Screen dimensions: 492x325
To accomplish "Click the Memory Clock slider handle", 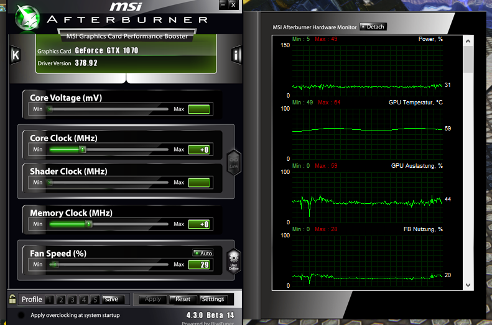I will click(89, 224).
